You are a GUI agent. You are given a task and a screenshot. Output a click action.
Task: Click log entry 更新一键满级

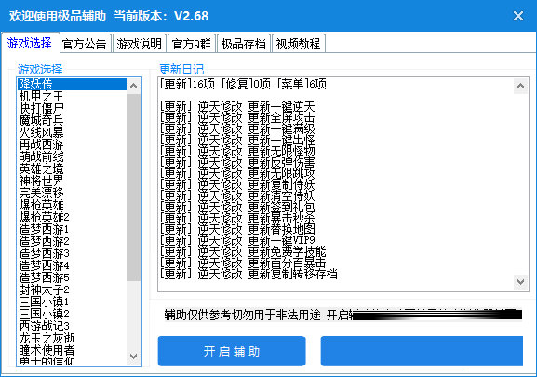(237, 128)
